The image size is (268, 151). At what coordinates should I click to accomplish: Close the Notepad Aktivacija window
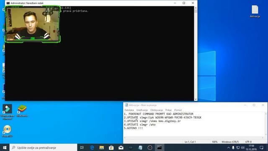263,105
